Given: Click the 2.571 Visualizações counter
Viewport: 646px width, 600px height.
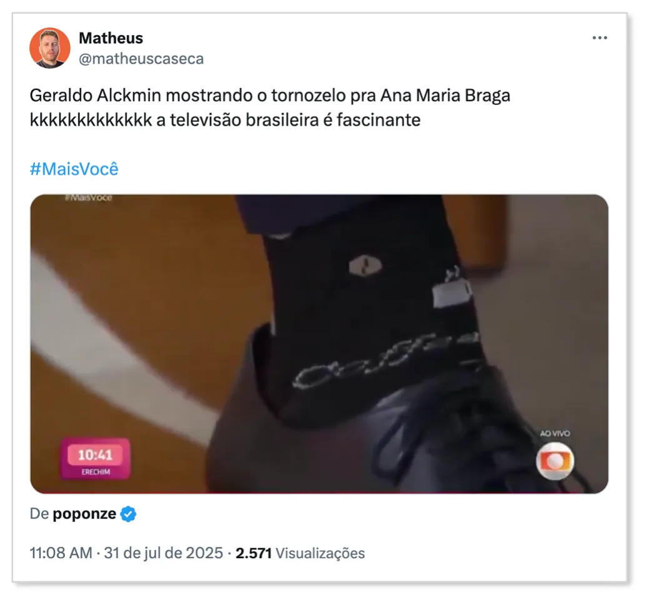Looking at the screenshot, I should [x=301, y=553].
